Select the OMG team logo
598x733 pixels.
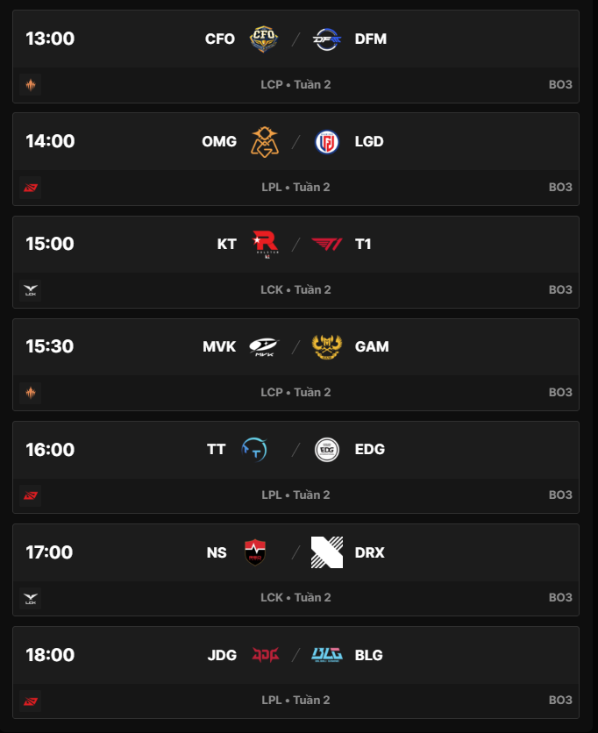[x=264, y=141]
